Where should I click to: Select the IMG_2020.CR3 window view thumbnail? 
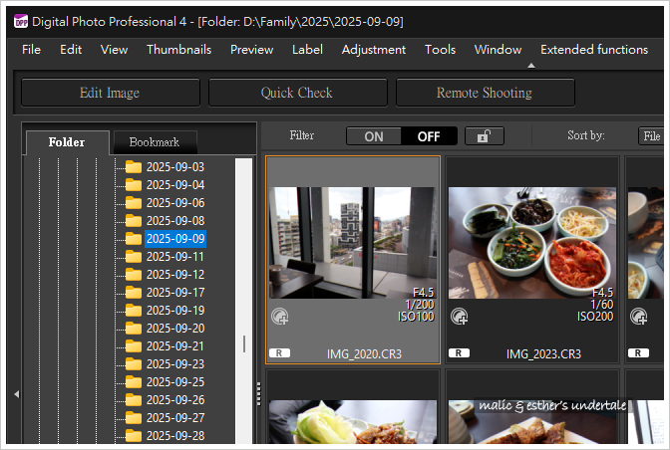(x=353, y=242)
